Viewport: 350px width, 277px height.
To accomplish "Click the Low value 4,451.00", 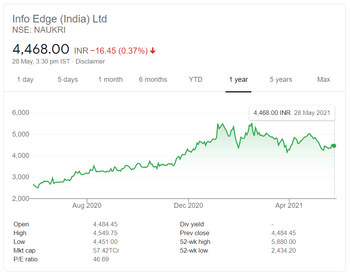I will click(105, 242).
